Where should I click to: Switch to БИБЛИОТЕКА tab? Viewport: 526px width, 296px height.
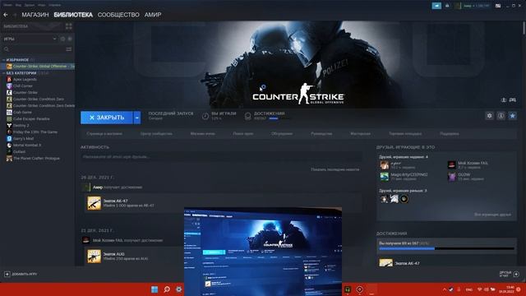(x=73, y=15)
